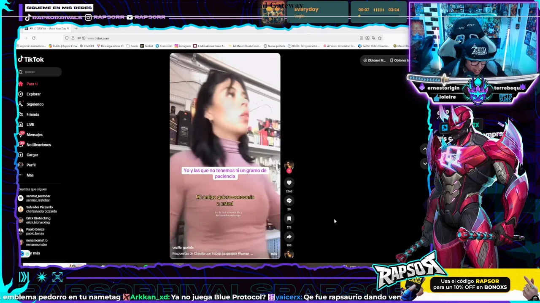Screen dimensions: 540x303
Task: Open TierList bookmark
Action: click(x=147, y=46)
